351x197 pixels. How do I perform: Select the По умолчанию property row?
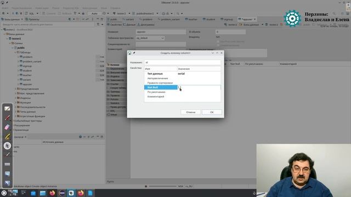pos(182,92)
